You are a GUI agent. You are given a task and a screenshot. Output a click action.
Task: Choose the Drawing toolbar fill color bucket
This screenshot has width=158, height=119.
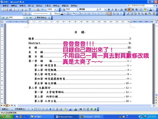point(65,109)
